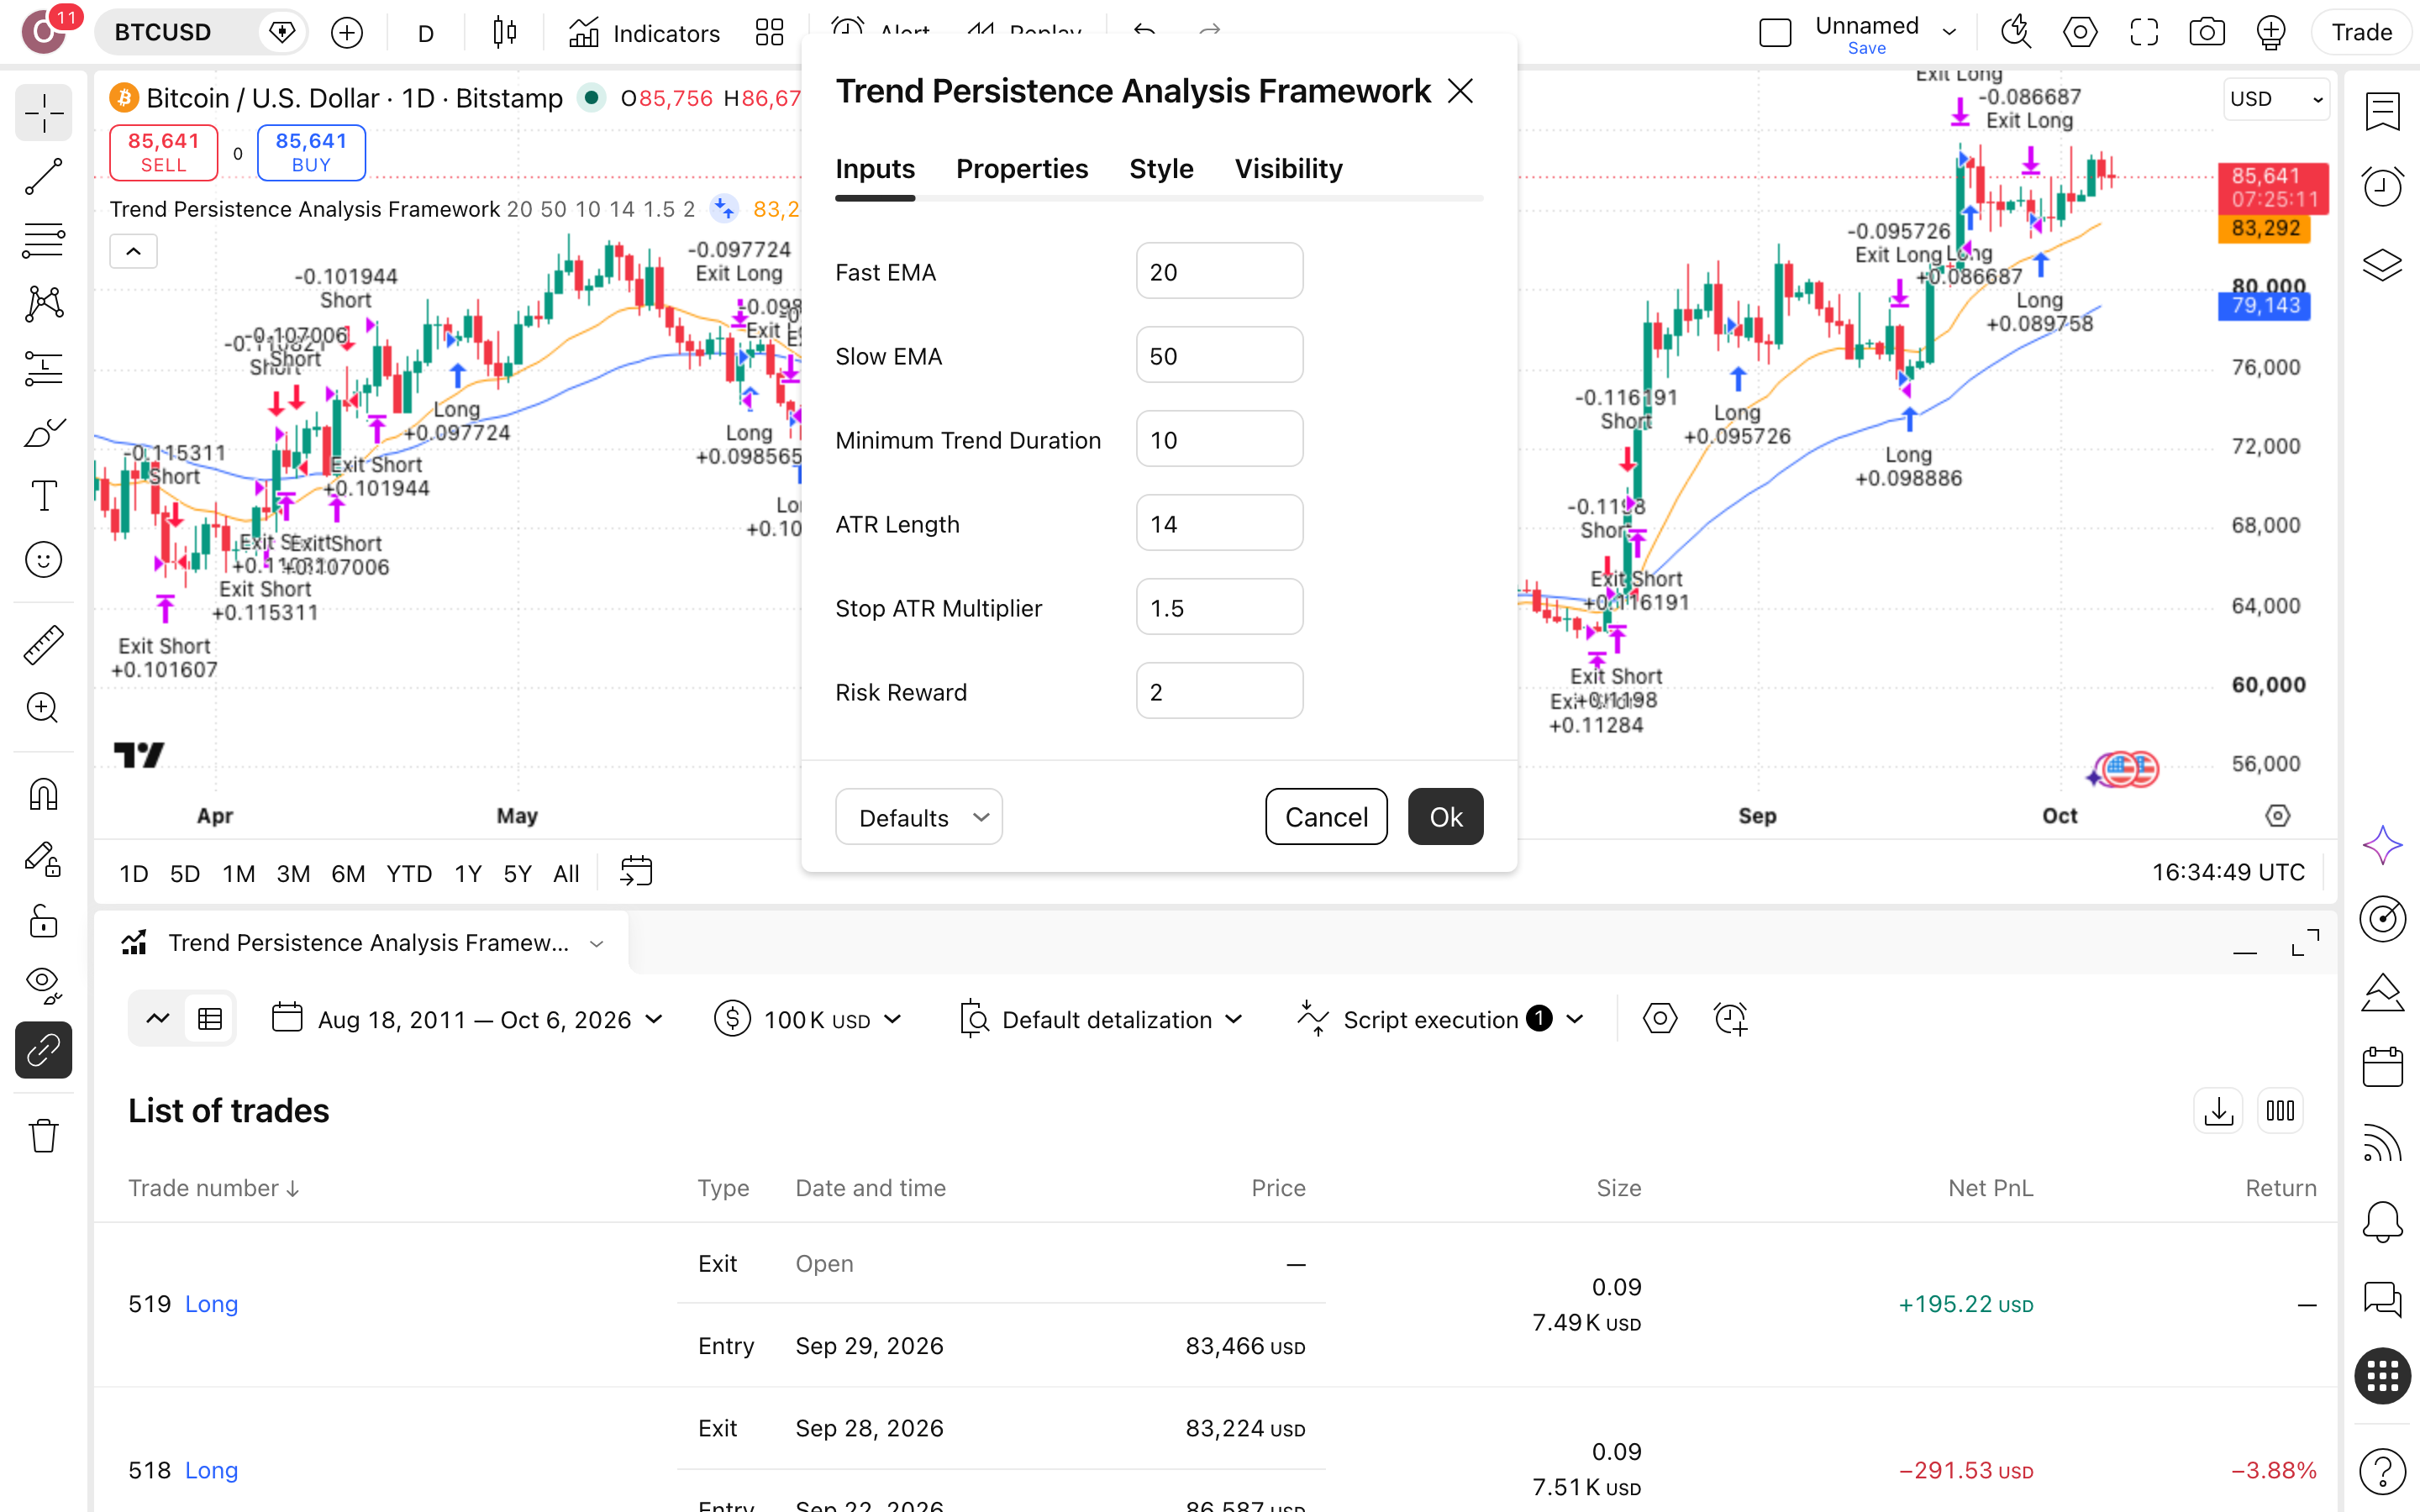Open notifications bell icon
The image size is (2420, 1512).
tap(2382, 1221)
